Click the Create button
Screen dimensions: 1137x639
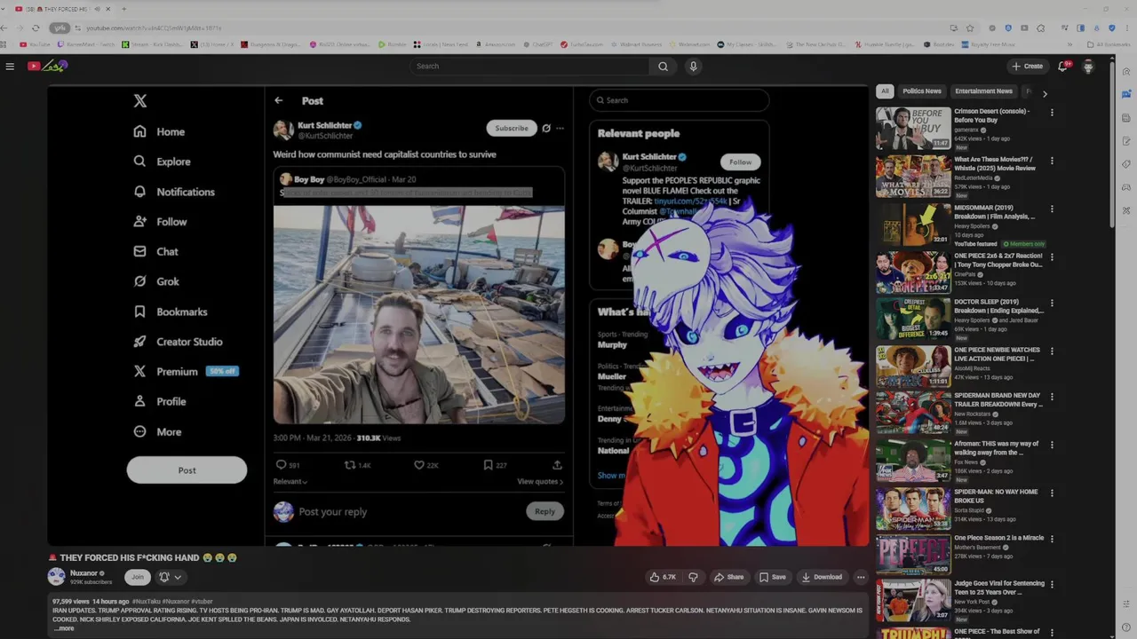[1027, 66]
